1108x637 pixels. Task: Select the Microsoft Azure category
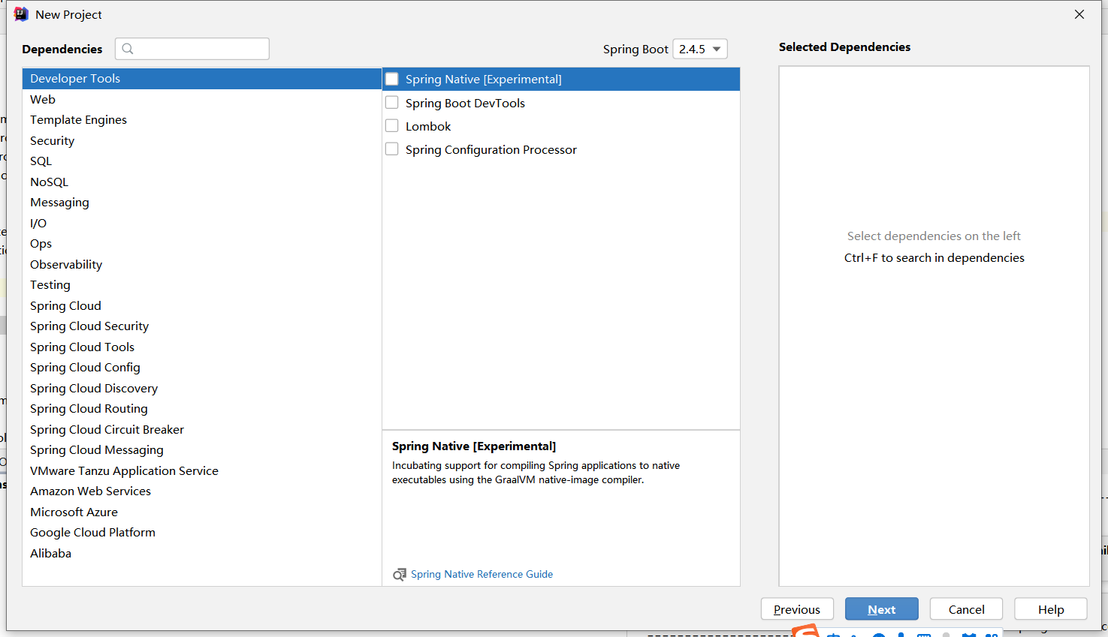coord(202,512)
